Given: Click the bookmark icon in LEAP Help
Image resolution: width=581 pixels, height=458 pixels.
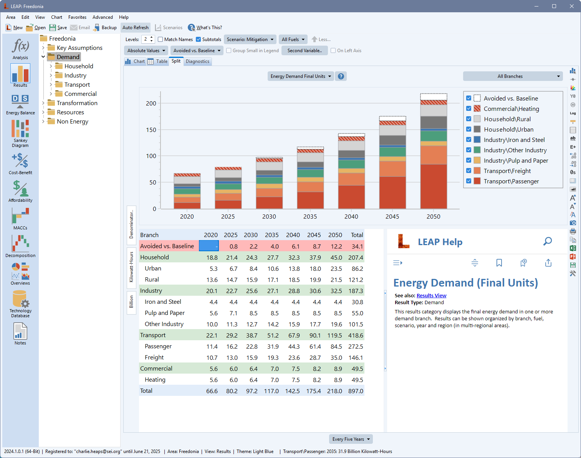Looking at the screenshot, I should click(x=499, y=263).
